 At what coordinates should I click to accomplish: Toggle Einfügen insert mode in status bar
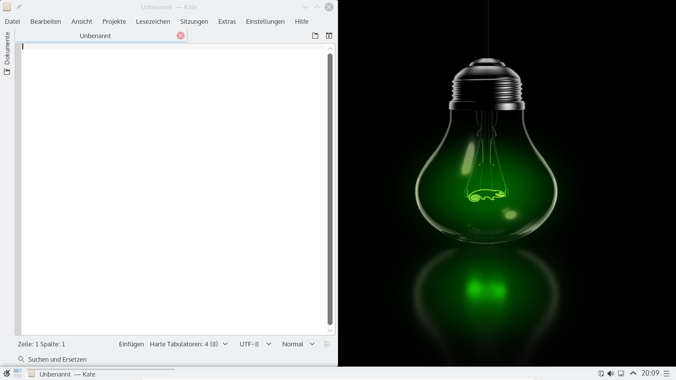tap(131, 344)
